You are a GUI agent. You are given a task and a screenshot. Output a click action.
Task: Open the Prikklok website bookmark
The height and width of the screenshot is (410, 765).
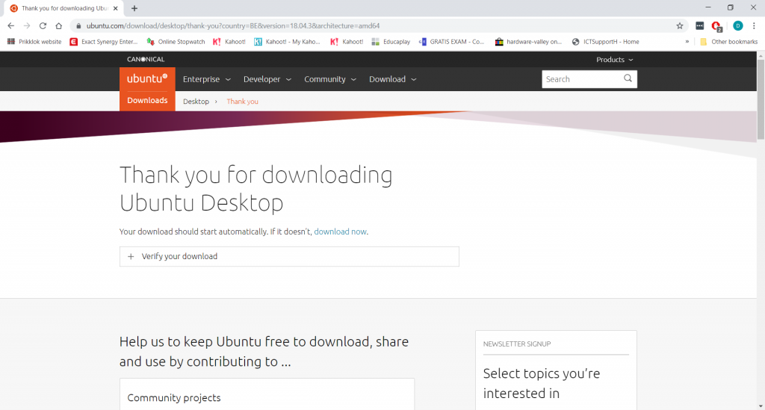tap(34, 42)
